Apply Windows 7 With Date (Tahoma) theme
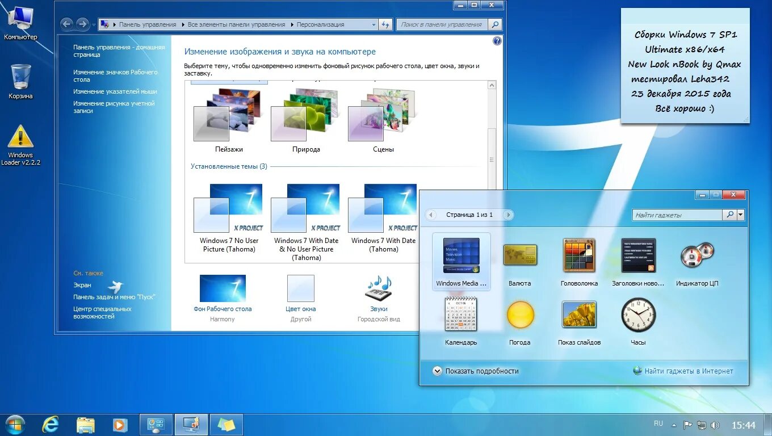This screenshot has height=436, width=772. [384, 219]
